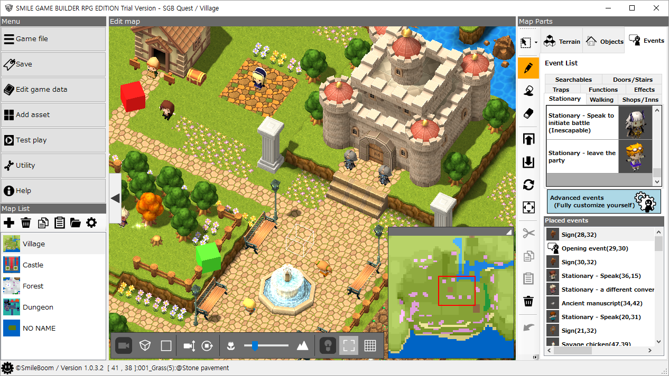Click the trash delete icon in Map Parts toolbar
The image size is (669, 376).
[528, 301]
